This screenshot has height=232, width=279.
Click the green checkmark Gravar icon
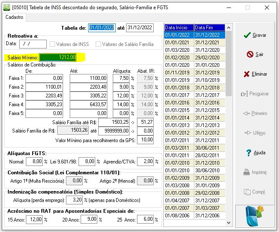[247, 35]
